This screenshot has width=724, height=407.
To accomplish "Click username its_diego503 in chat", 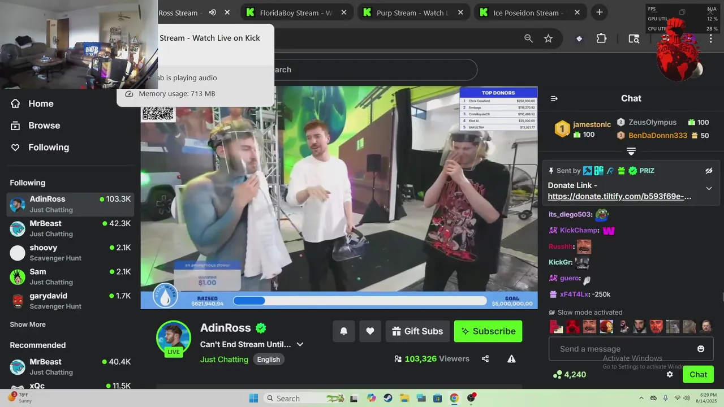I will [x=570, y=214].
